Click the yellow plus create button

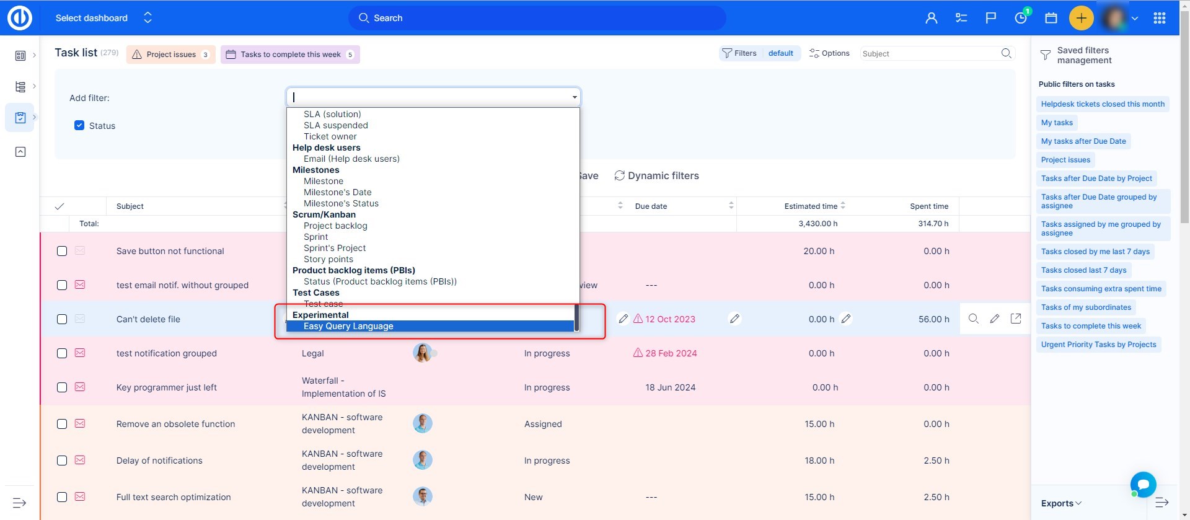(x=1081, y=18)
